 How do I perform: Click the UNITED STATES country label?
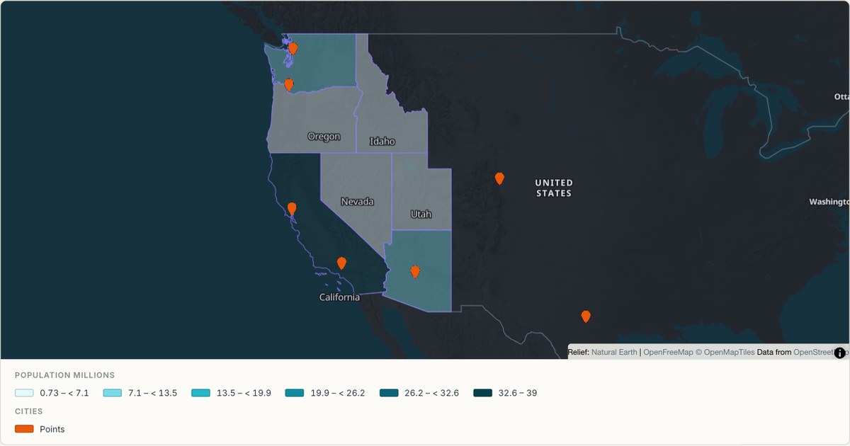click(554, 188)
